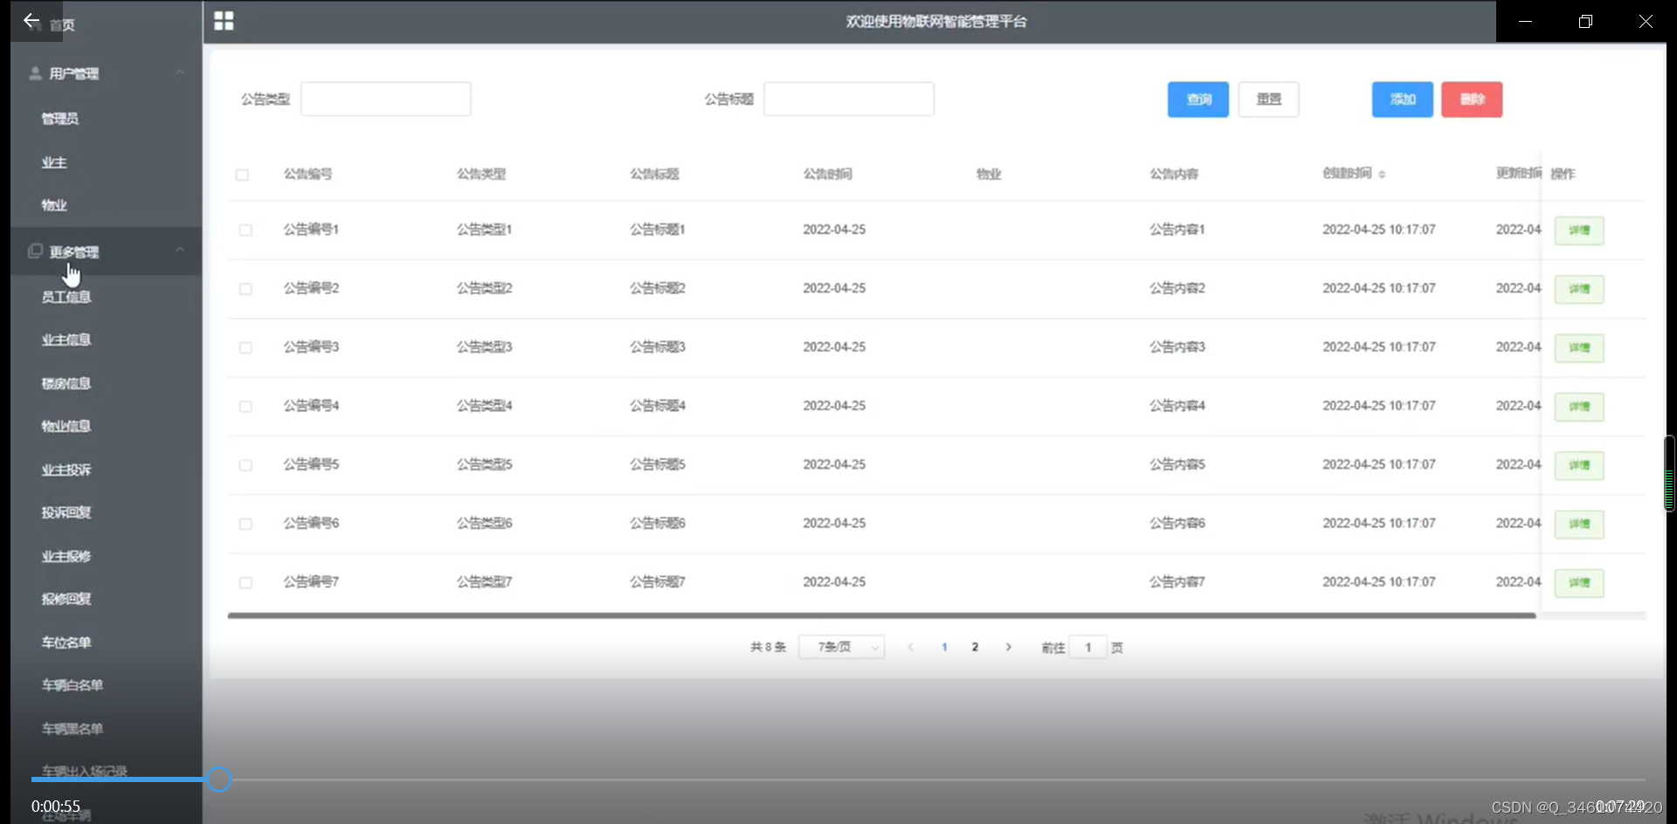Check the row 公告编号1 checkbox
Image resolution: width=1677 pixels, height=824 pixels.
coord(245,230)
